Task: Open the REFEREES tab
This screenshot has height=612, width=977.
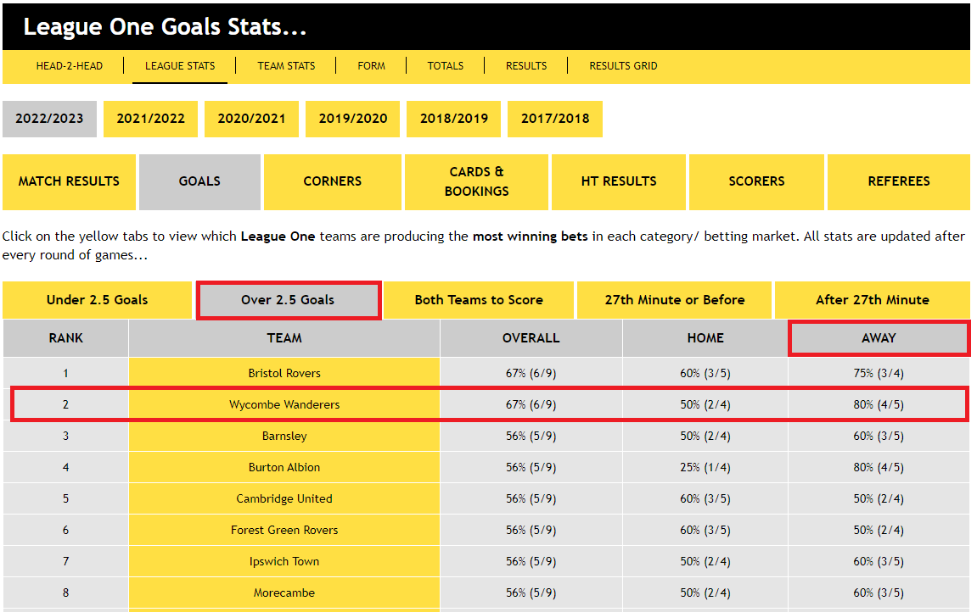Action: pos(899,181)
